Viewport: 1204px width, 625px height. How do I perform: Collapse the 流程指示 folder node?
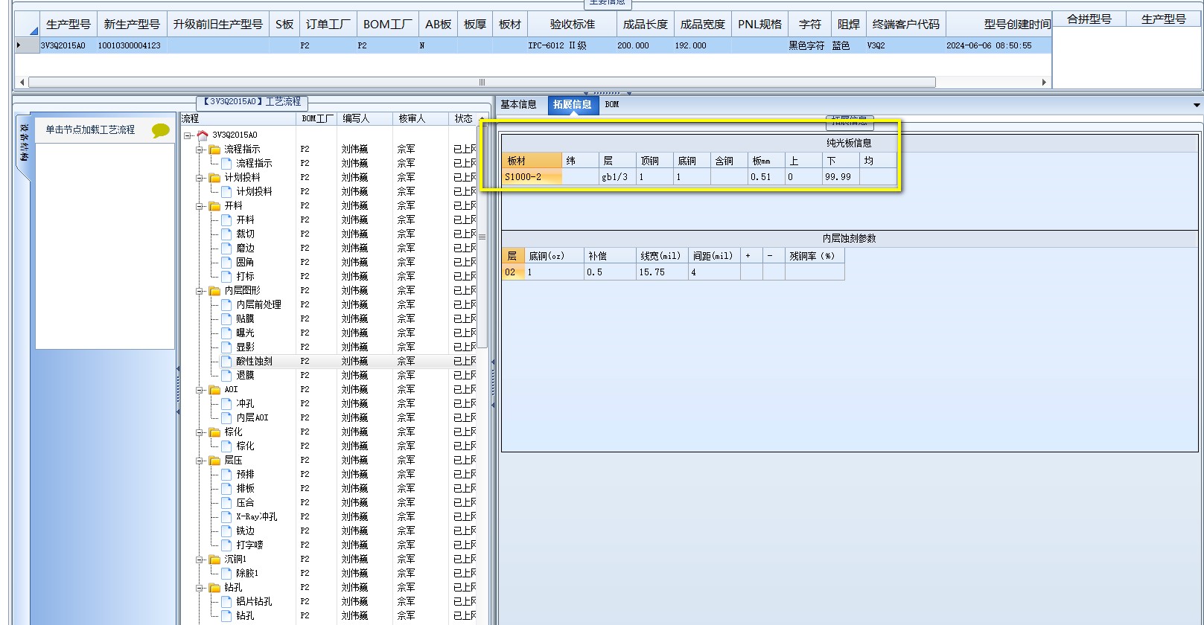tap(200, 150)
